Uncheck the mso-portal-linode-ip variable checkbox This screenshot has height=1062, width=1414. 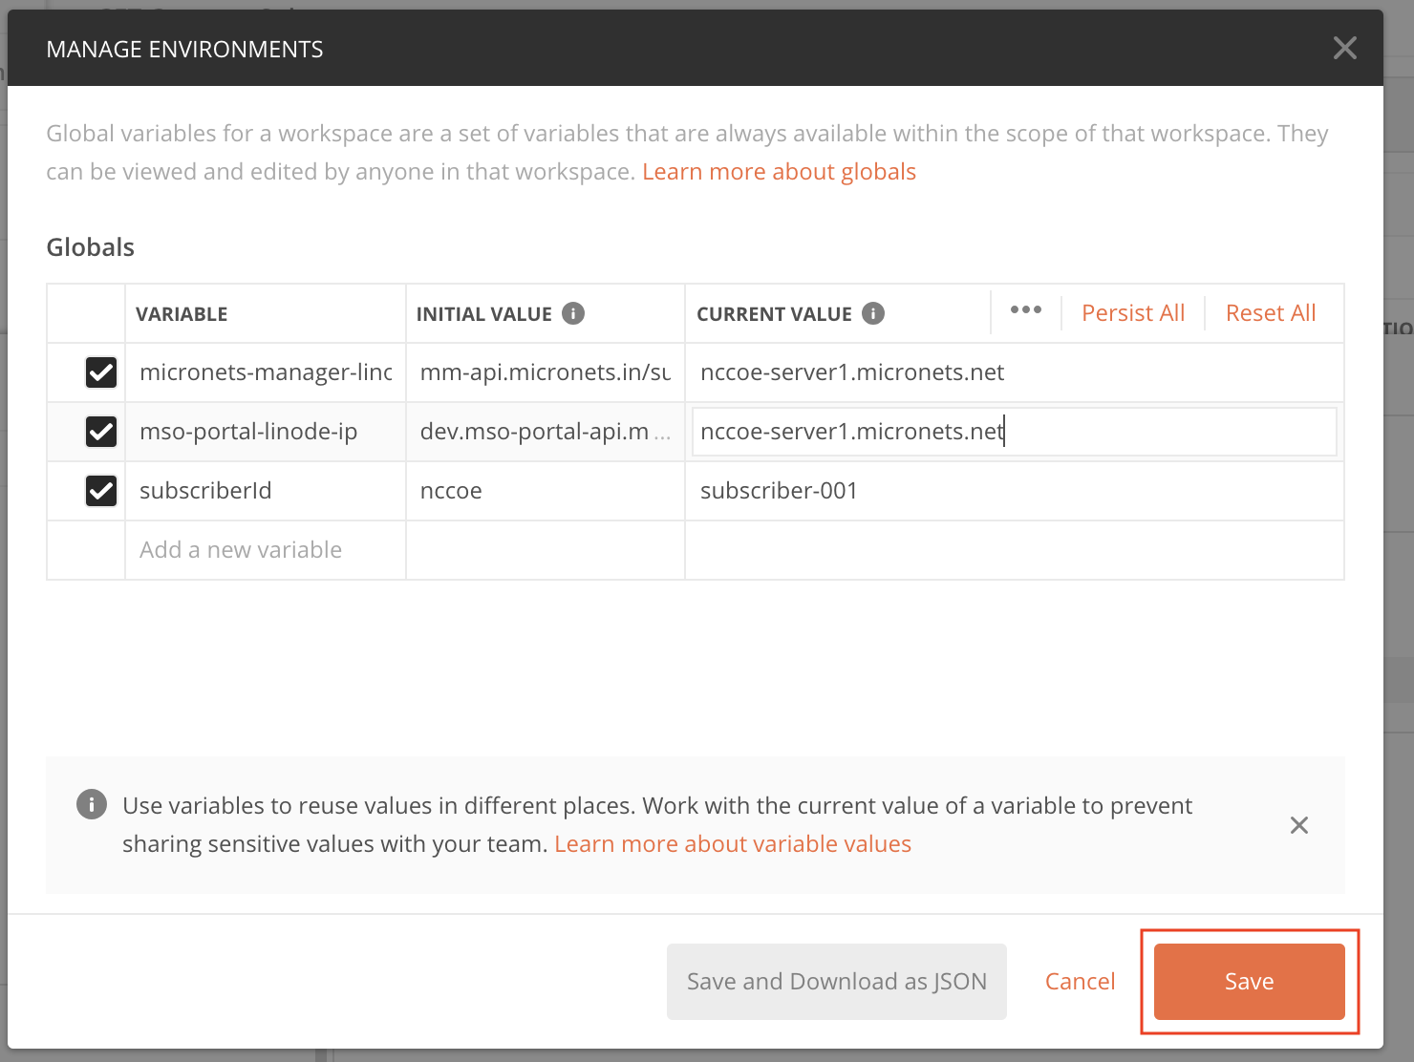tap(101, 432)
